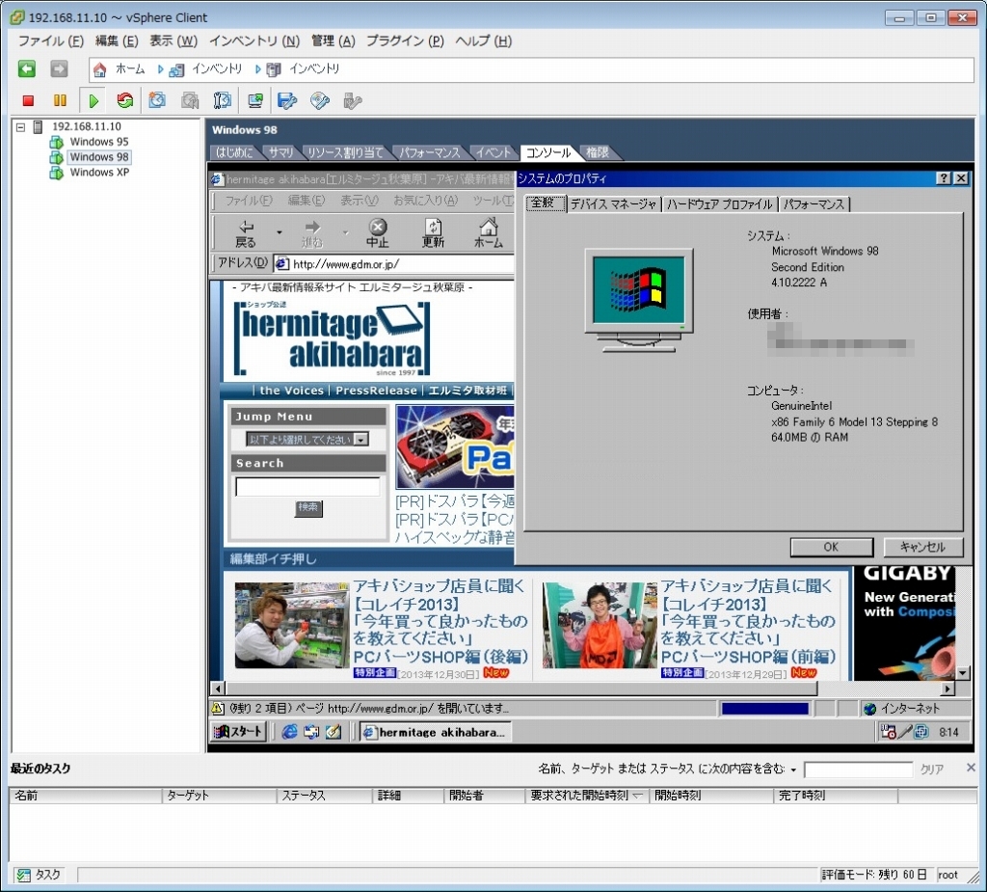
Task: Open the Voices link on hermitage site
Action: tap(291, 391)
